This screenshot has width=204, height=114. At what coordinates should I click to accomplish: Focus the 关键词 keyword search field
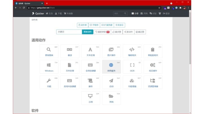coord(69,32)
